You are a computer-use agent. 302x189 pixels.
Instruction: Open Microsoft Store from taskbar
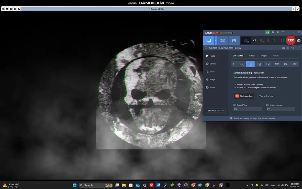131,185
